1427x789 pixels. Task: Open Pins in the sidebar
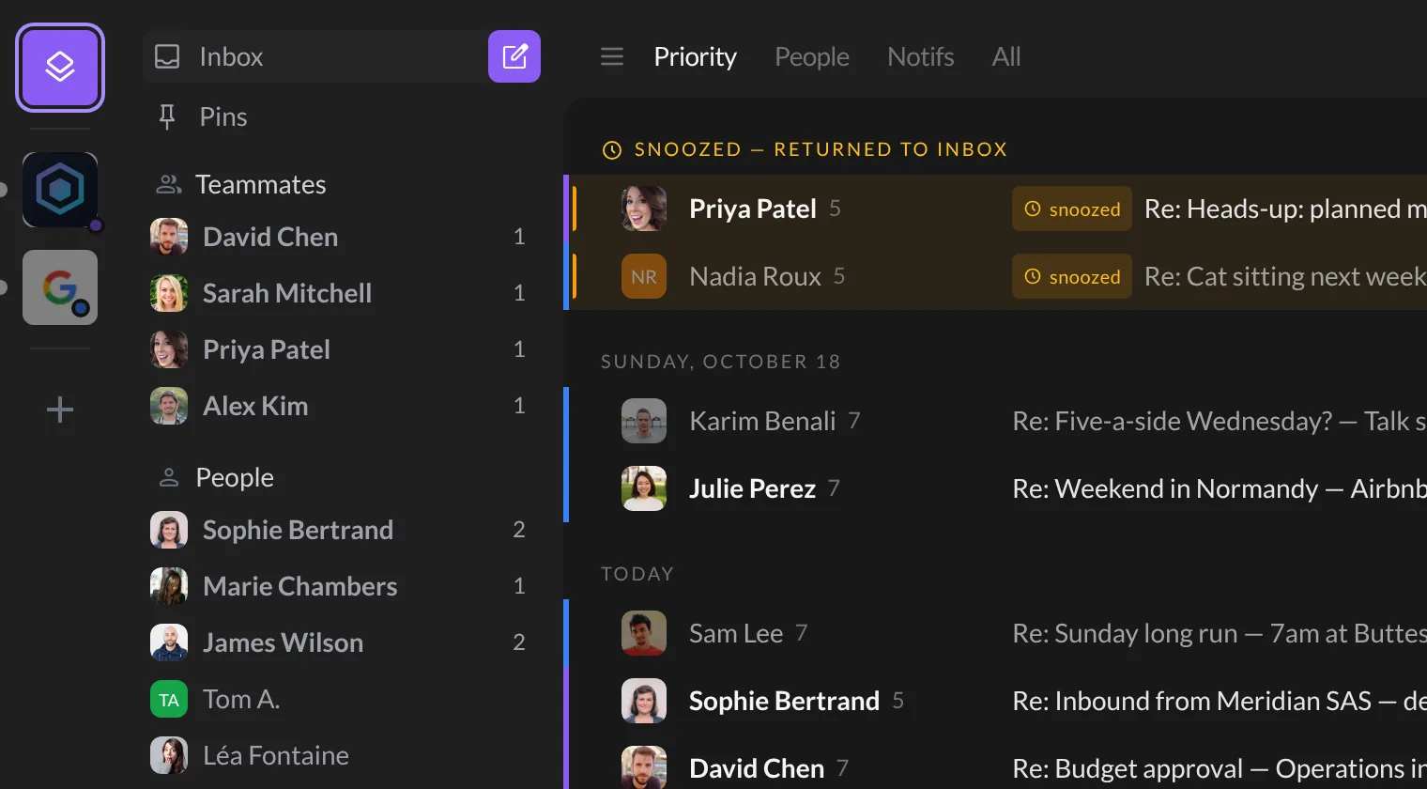pos(342,116)
